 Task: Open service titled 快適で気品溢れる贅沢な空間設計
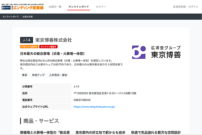[156, 133]
